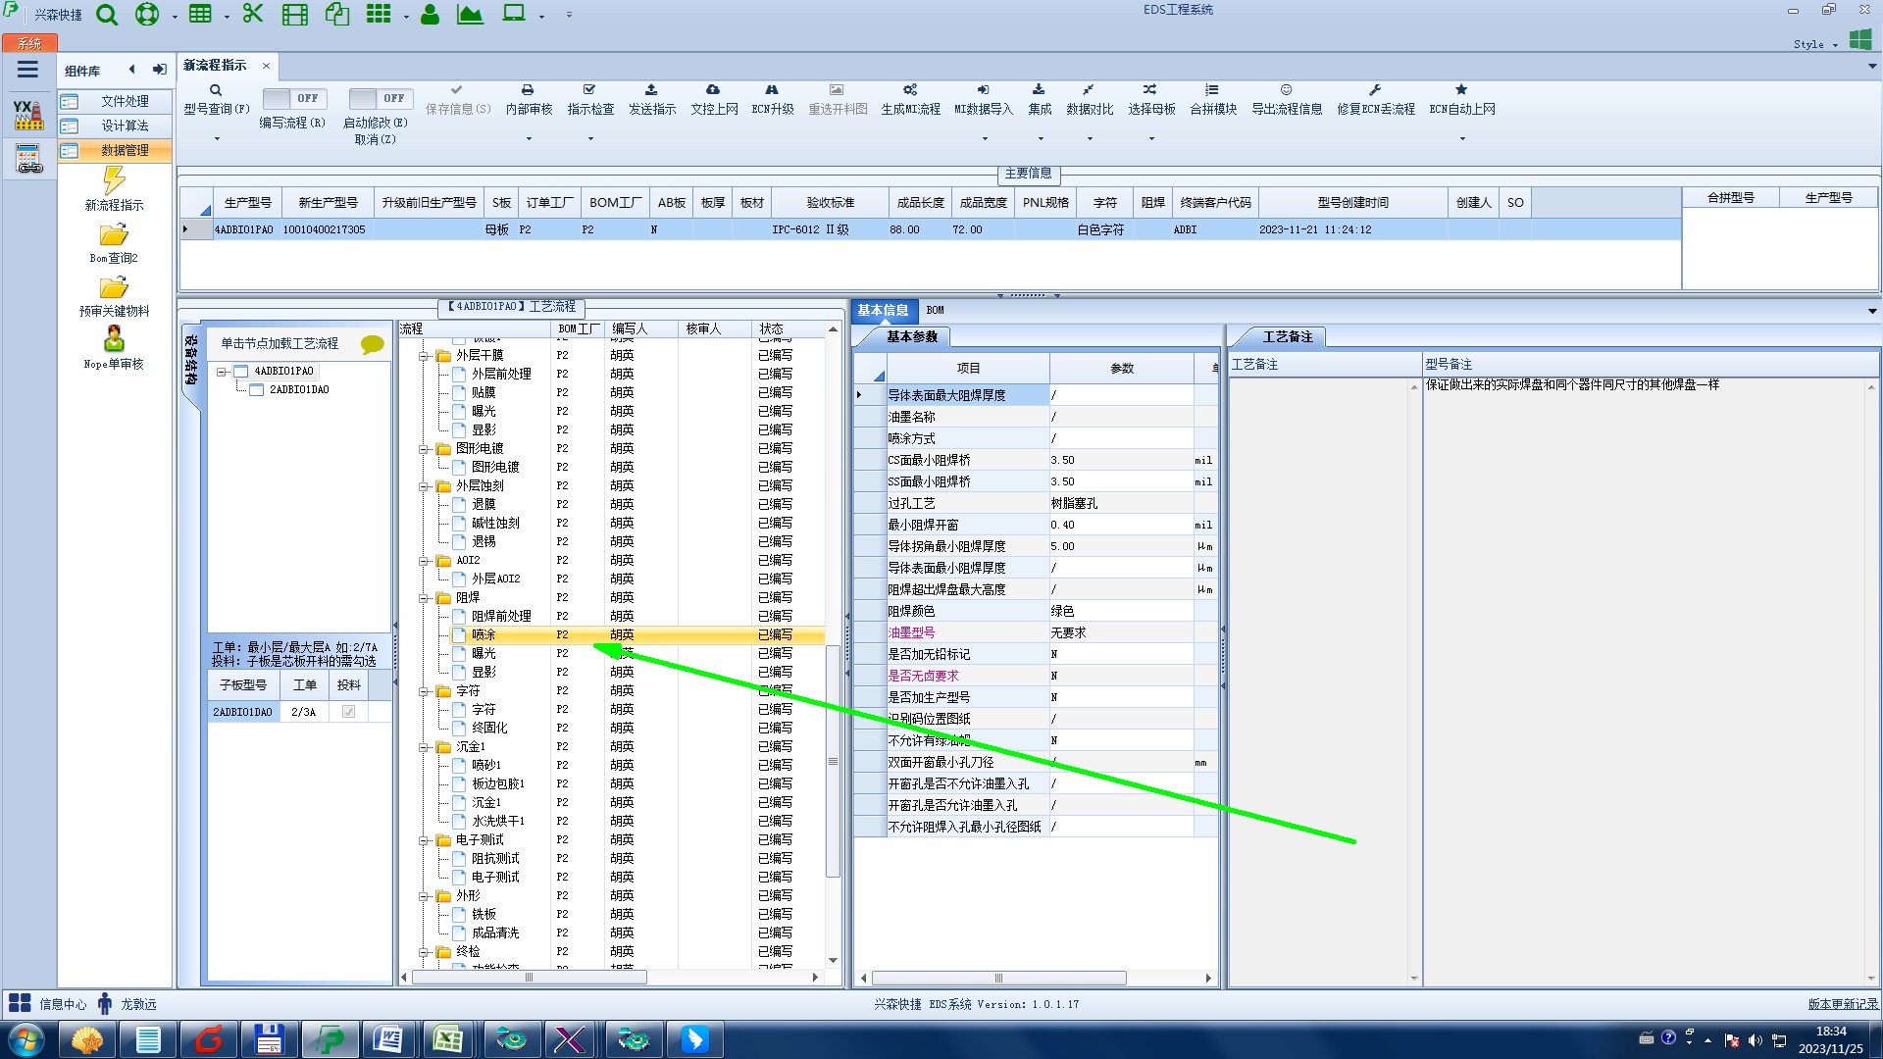This screenshot has height=1059, width=1883.
Task: Open the Style dropdown menu
Action: click(1815, 44)
